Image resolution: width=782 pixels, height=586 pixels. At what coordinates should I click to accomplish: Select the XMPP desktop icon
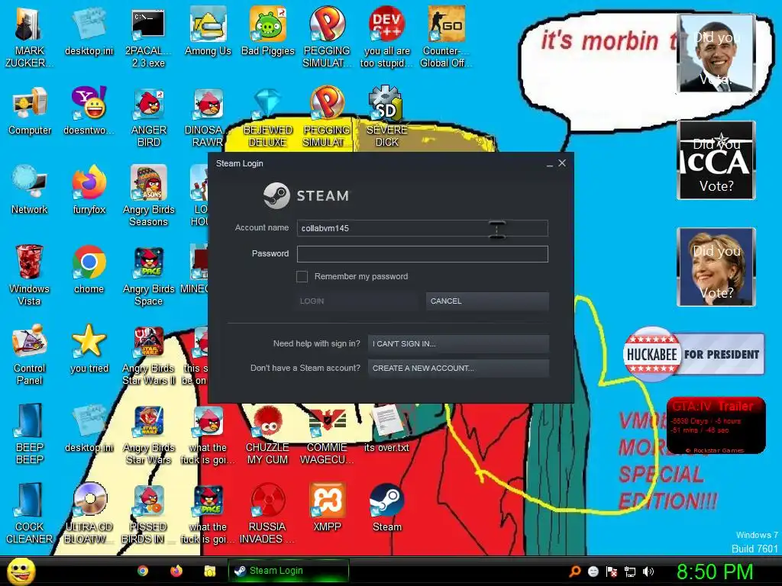[x=327, y=508]
